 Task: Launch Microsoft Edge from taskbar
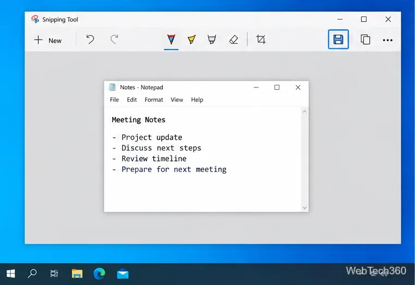pyautogui.click(x=99, y=274)
